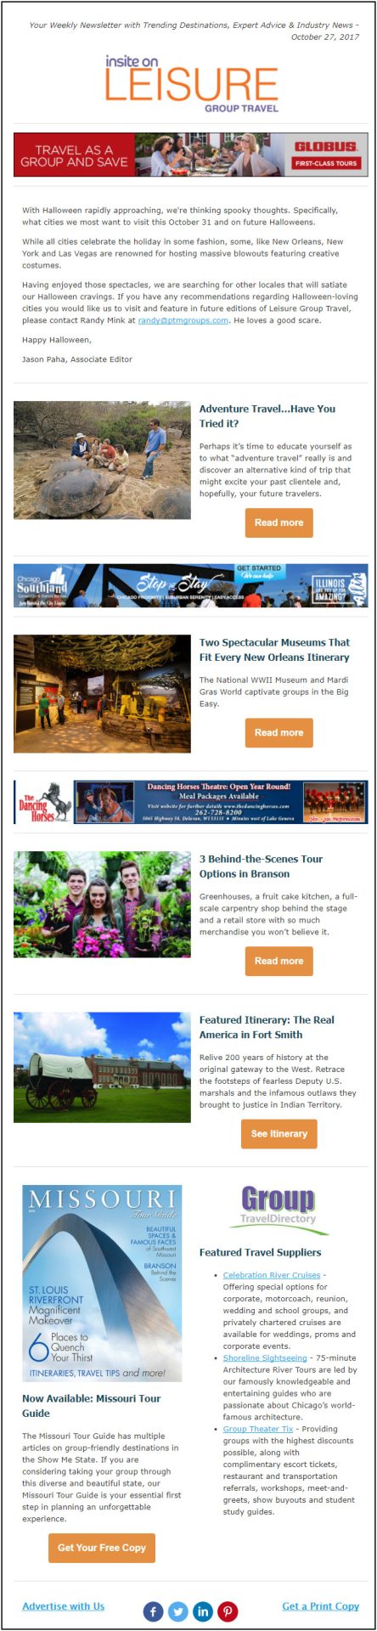The height and width of the screenshot is (1631, 377).
Task: Click Read more under Adventure Travel article
Action: pyautogui.click(x=279, y=522)
